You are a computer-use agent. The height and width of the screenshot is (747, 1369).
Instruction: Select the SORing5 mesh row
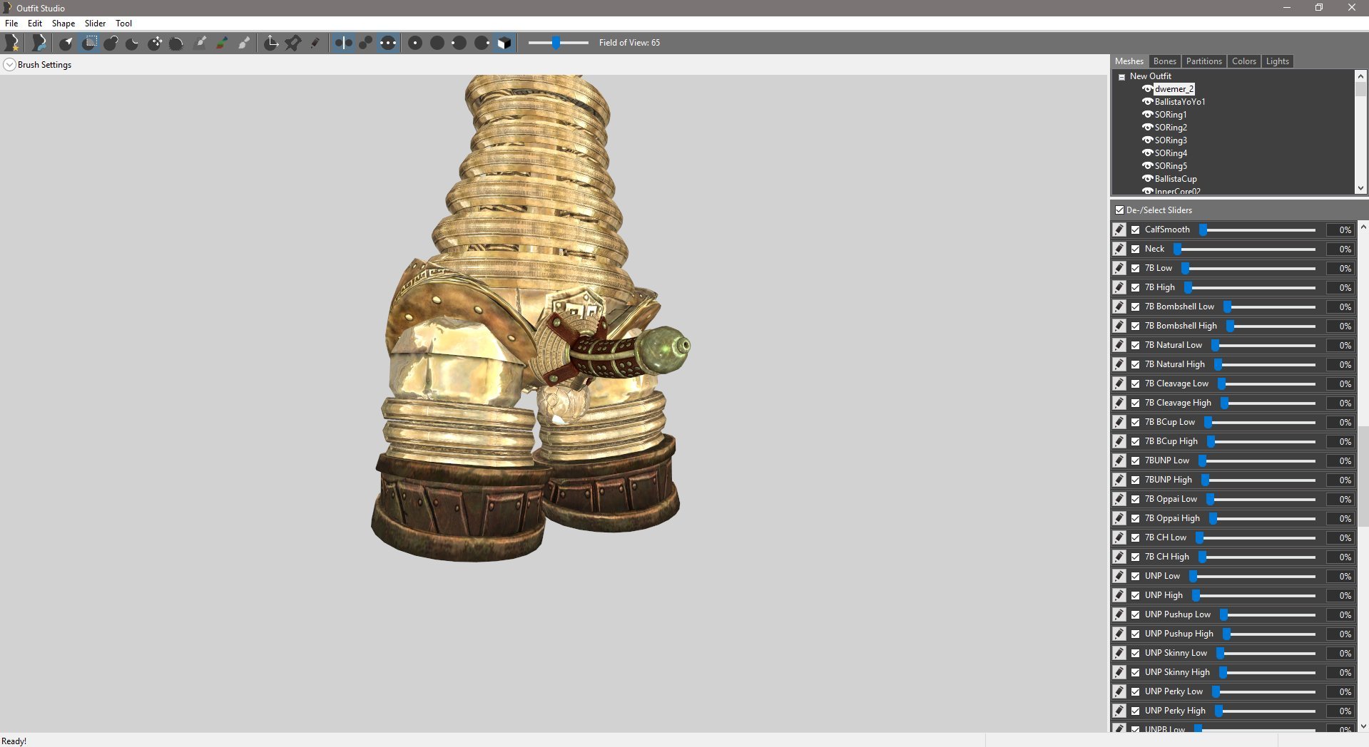1171,166
